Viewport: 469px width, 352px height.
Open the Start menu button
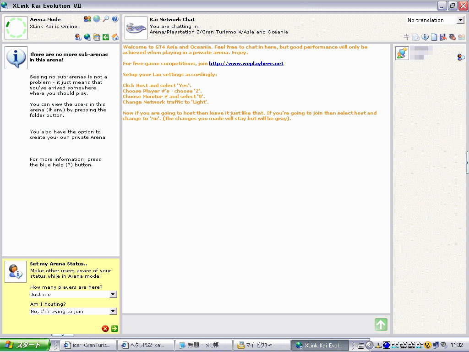coord(25,345)
